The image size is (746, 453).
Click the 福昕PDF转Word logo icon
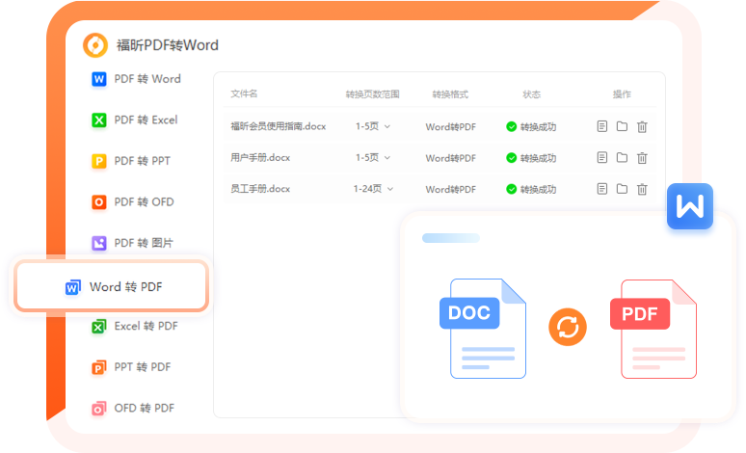point(95,45)
